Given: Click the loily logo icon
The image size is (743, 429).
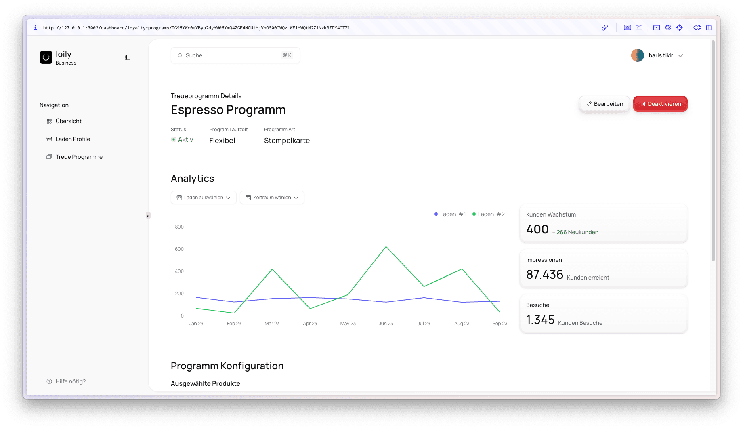Looking at the screenshot, I should coord(46,57).
